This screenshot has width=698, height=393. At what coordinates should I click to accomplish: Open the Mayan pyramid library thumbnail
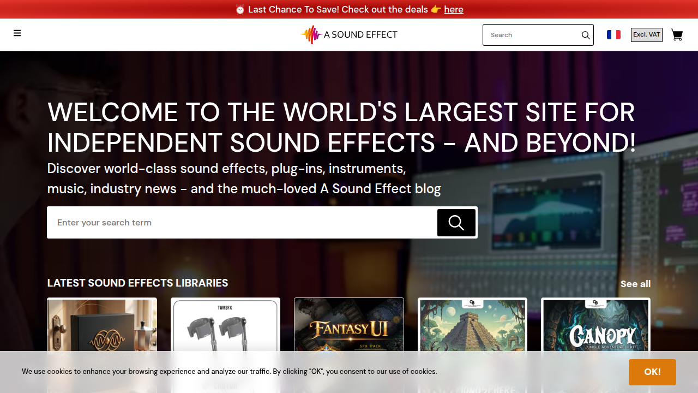pyautogui.click(x=472, y=325)
